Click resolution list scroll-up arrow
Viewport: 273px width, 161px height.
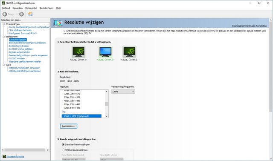tap(106, 92)
